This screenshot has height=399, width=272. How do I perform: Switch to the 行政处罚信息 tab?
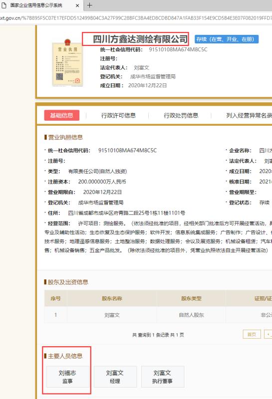(x=181, y=116)
